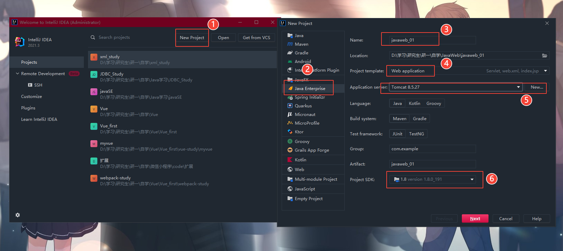
Task: Click the project Name input field
Action: pos(432,40)
